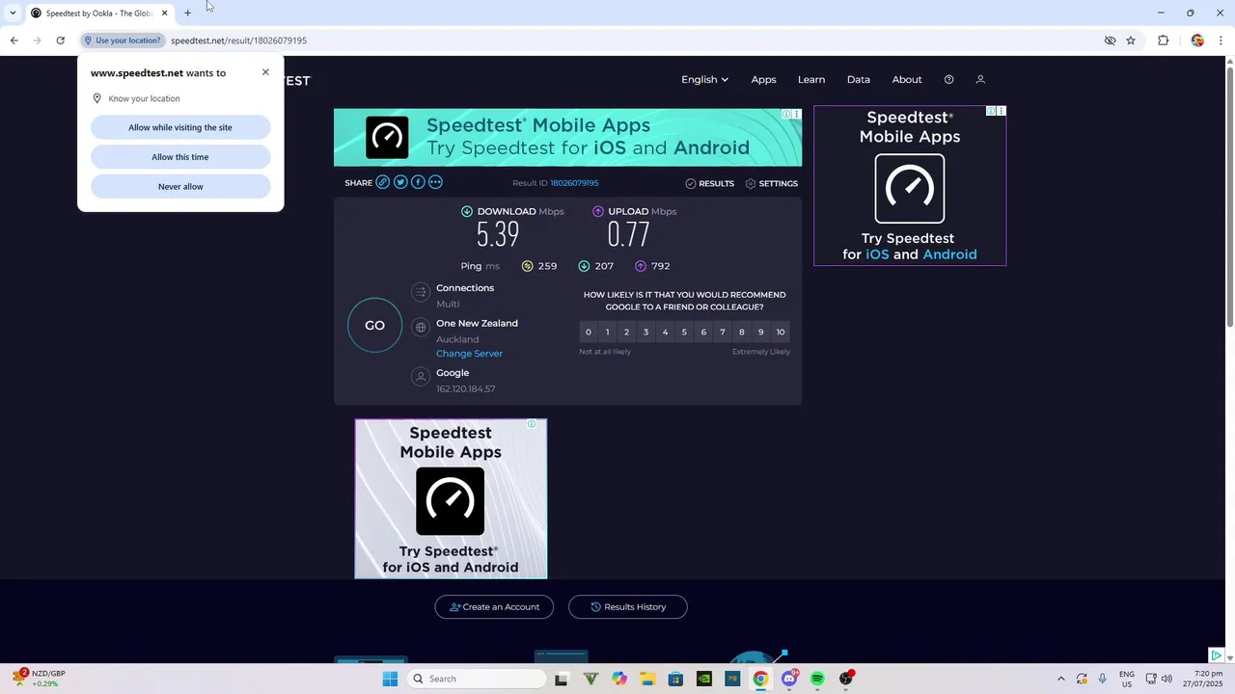Copy the share link icon
This screenshot has height=694, width=1235.
[383, 182]
